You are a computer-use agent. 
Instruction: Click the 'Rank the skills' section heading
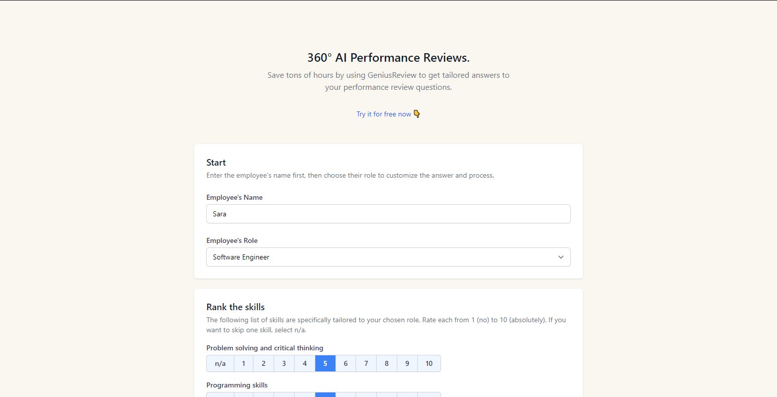(x=235, y=307)
